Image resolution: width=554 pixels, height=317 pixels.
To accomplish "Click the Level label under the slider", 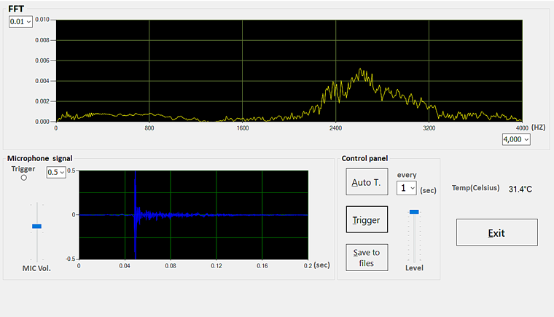I will [414, 268].
